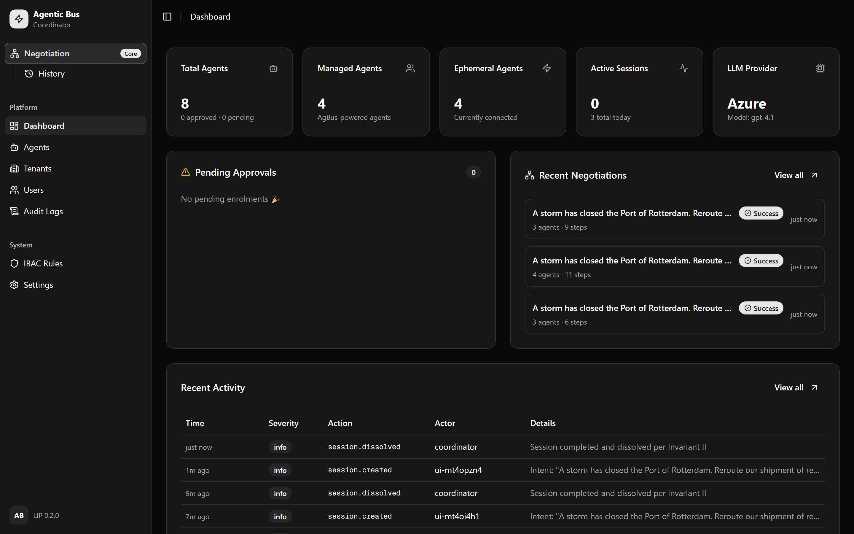Click the Total Agents card value 8
854x534 pixels.
pos(185,104)
